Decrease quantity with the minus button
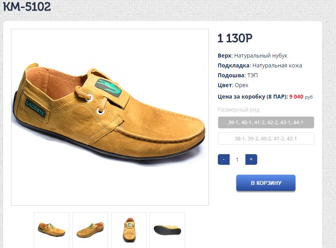The image size is (336, 248). [223, 160]
